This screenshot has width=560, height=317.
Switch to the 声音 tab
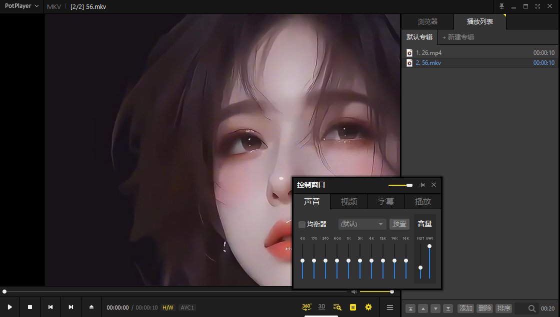(x=312, y=202)
